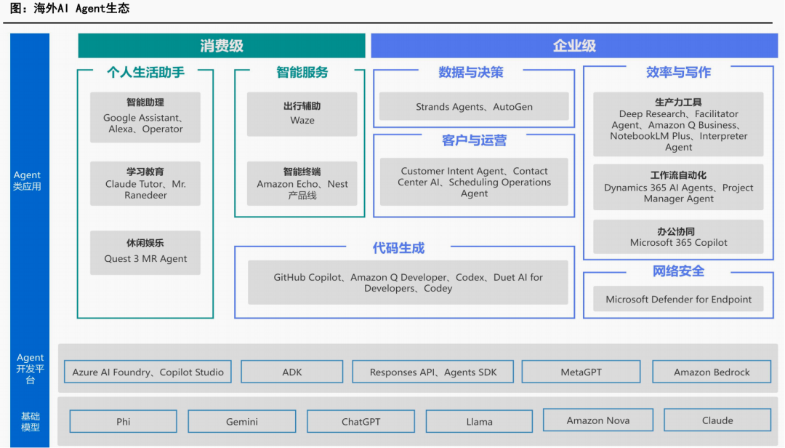Screen dimensions: 785x448
Task: Click the Phi model box
Action: tap(123, 421)
